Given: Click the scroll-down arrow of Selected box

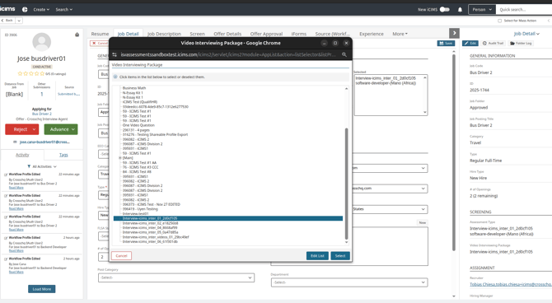Looking at the screenshot, I should point(425,112).
